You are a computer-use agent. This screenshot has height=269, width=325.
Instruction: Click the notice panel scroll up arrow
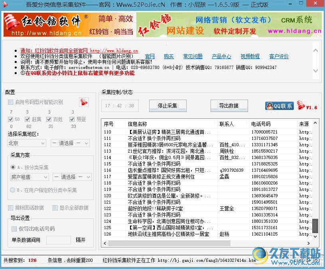[x=316, y=50]
